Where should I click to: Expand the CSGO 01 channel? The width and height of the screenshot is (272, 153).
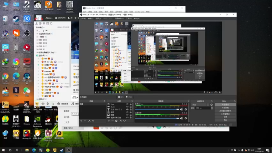tap(37, 46)
